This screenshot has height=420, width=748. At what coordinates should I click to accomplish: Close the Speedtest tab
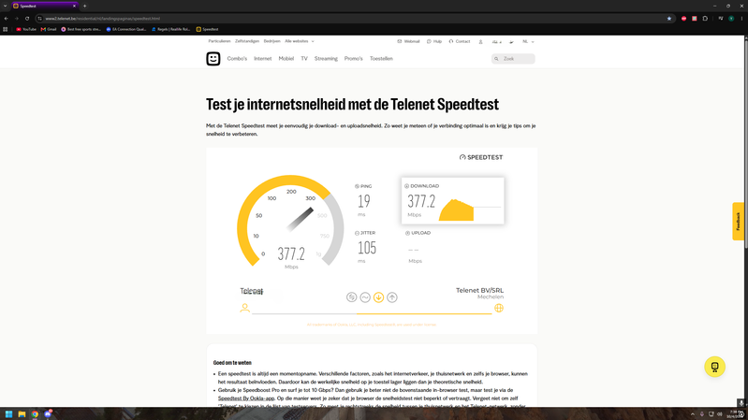(74, 7)
